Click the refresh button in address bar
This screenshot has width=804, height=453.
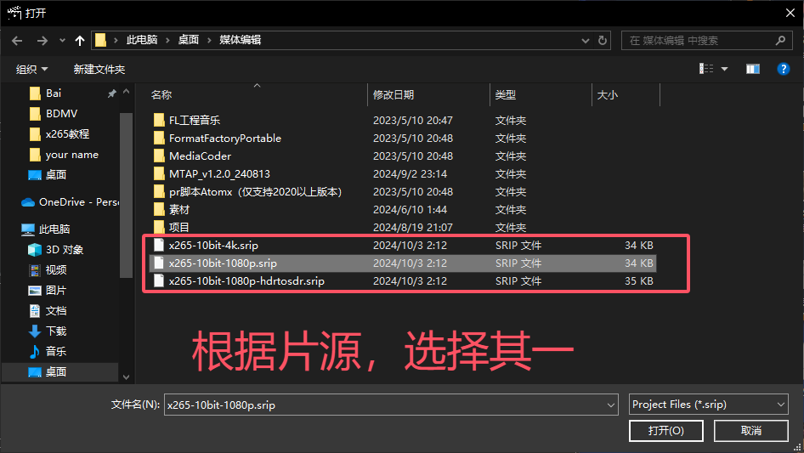point(603,40)
